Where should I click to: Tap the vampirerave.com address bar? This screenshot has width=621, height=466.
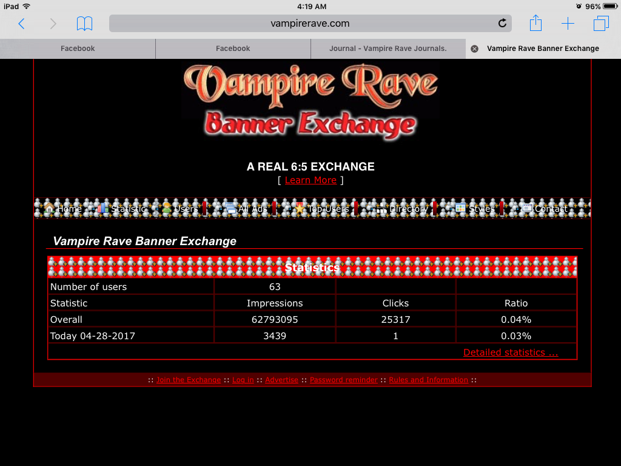[x=310, y=24]
